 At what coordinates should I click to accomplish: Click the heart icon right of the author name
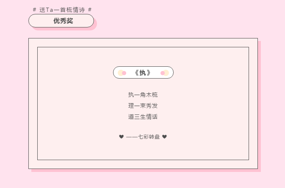coord(165,136)
